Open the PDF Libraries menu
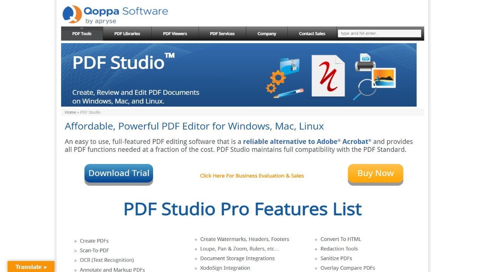The height and width of the screenshot is (272, 485). (x=127, y=34)
